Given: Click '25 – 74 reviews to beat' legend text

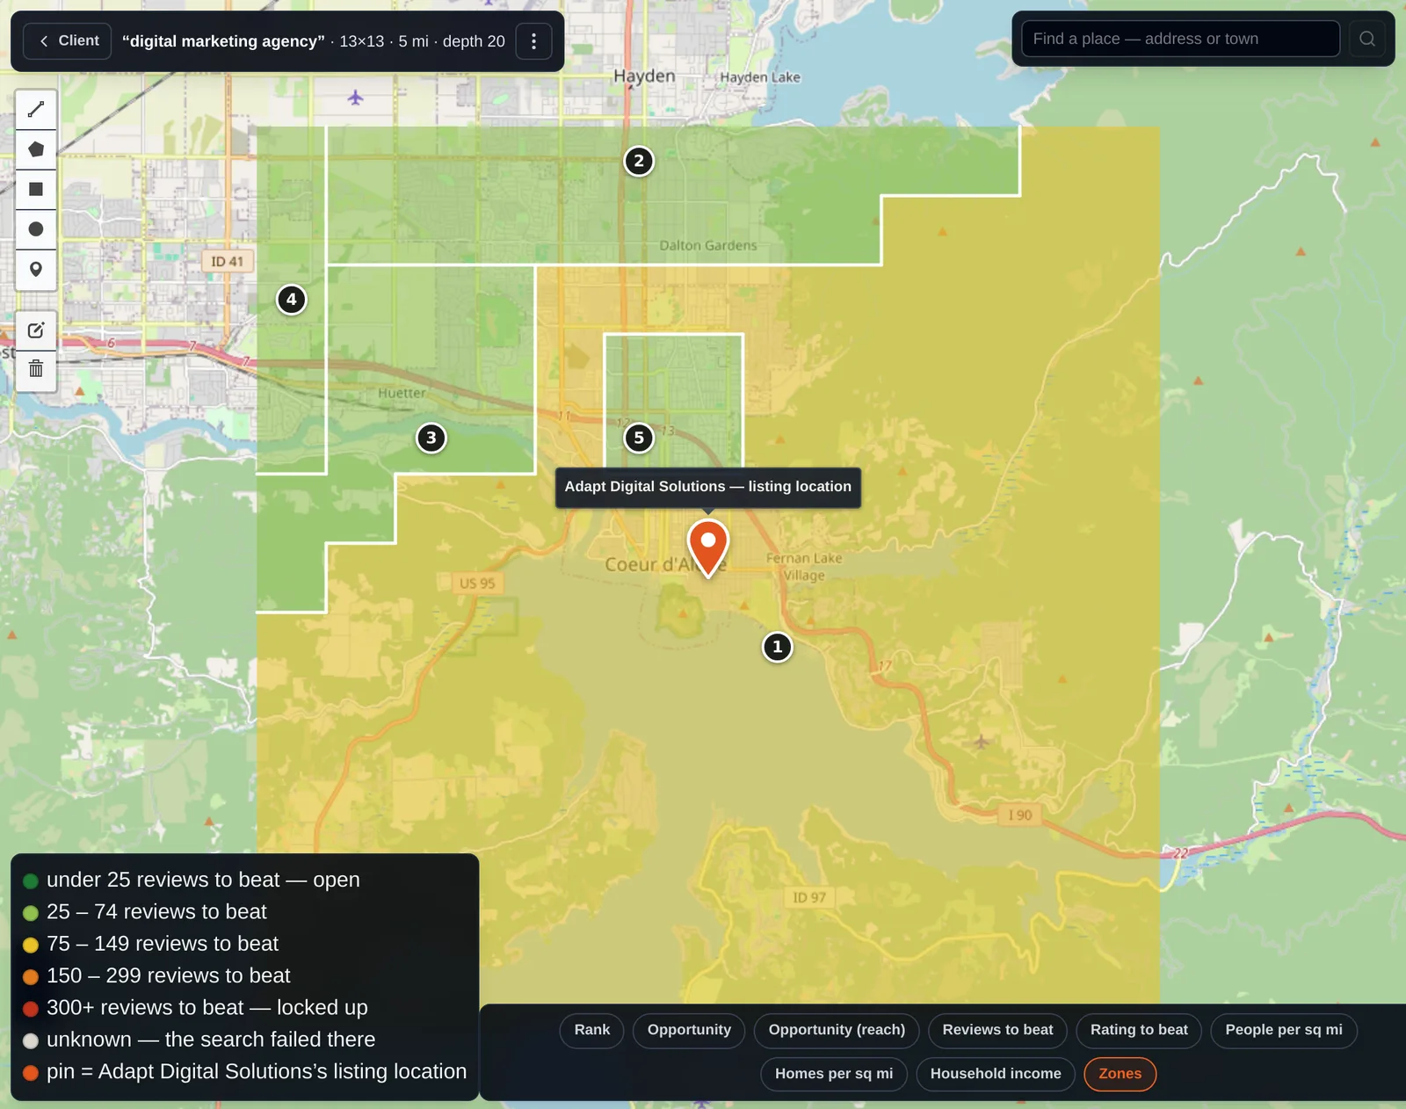Looking at the screenshot, I should coord(156,911).
